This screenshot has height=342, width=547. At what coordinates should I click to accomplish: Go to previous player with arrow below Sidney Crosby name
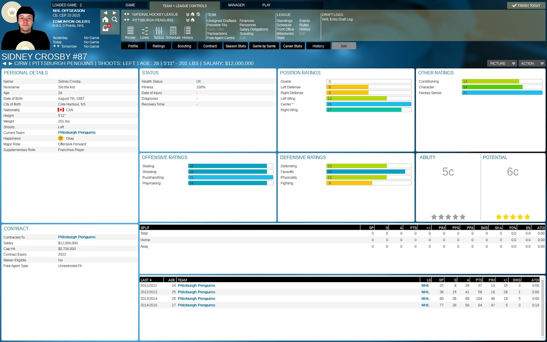4,64
